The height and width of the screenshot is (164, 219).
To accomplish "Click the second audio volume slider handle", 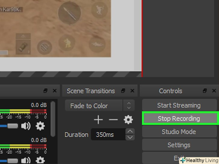I will click(x=13, y=161).
